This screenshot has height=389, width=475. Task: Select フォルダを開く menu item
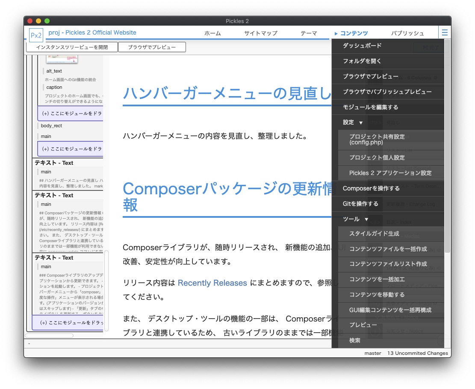362,61
